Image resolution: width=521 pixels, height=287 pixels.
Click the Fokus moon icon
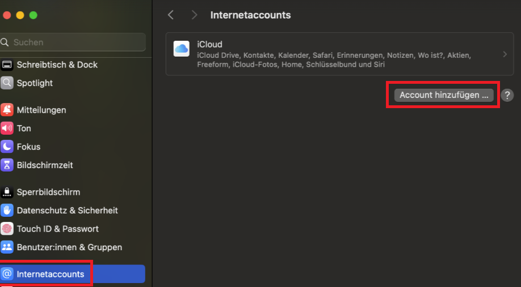point(7,147)
